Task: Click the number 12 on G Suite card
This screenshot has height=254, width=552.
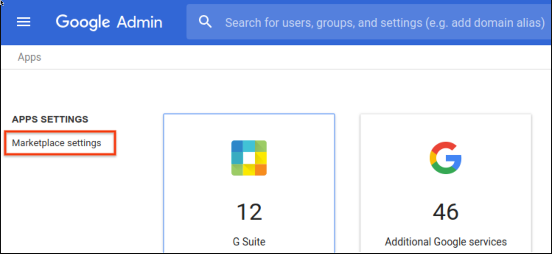Action: click(249, 212)
